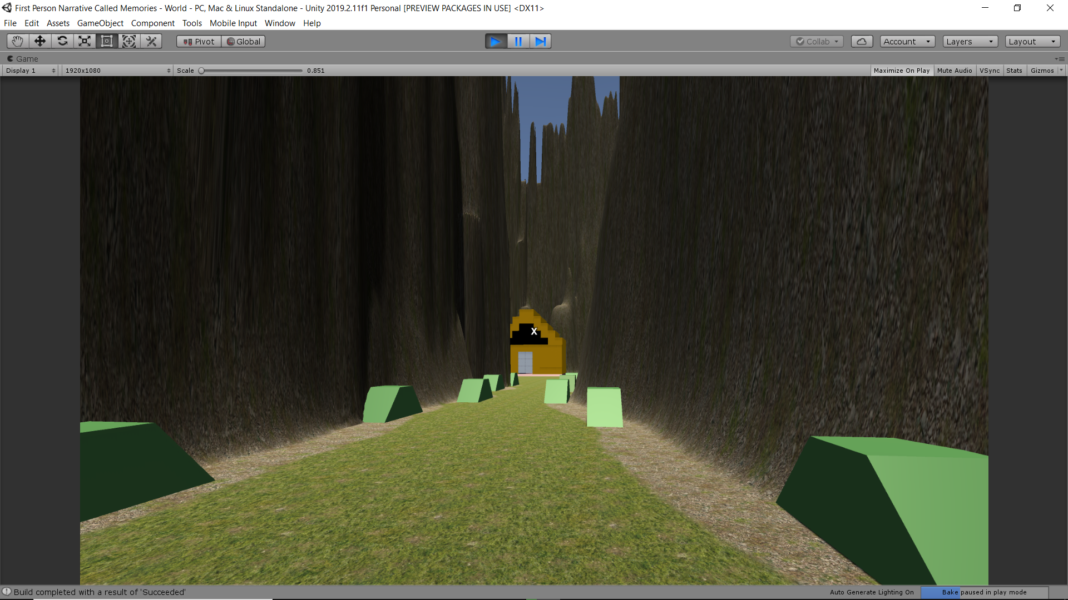
Task: Click the Unity logo in title bar
Action: (x=7, y=8)
